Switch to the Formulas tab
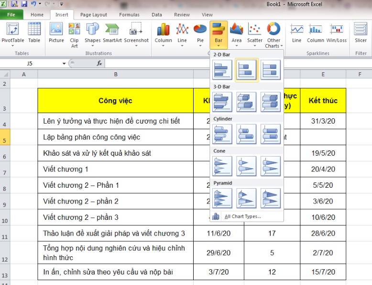372x285 pixels. (x=129, y=15)
